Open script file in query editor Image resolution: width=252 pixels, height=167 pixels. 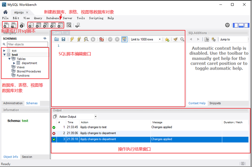click(57, 39)
